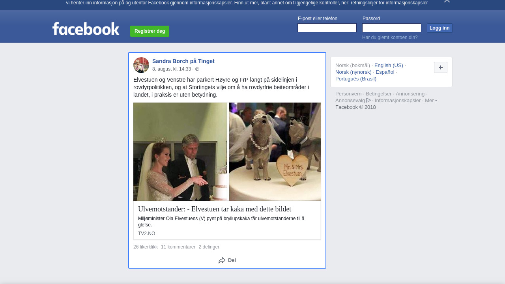Open the Informasjonskapsler footer link
The image size is (505, 284).
pyautogui.click(x=398, y=101)
